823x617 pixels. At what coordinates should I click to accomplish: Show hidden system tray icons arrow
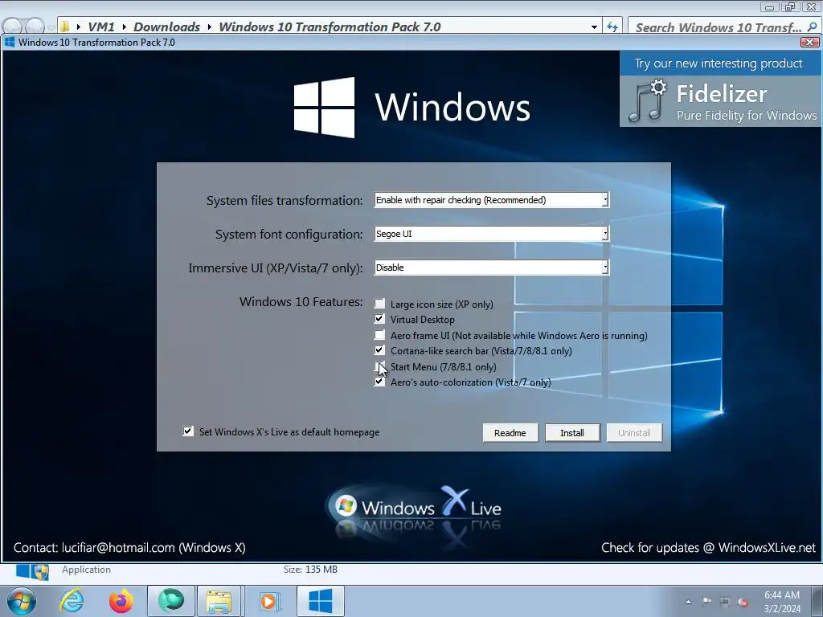click(x=688, y=602)
